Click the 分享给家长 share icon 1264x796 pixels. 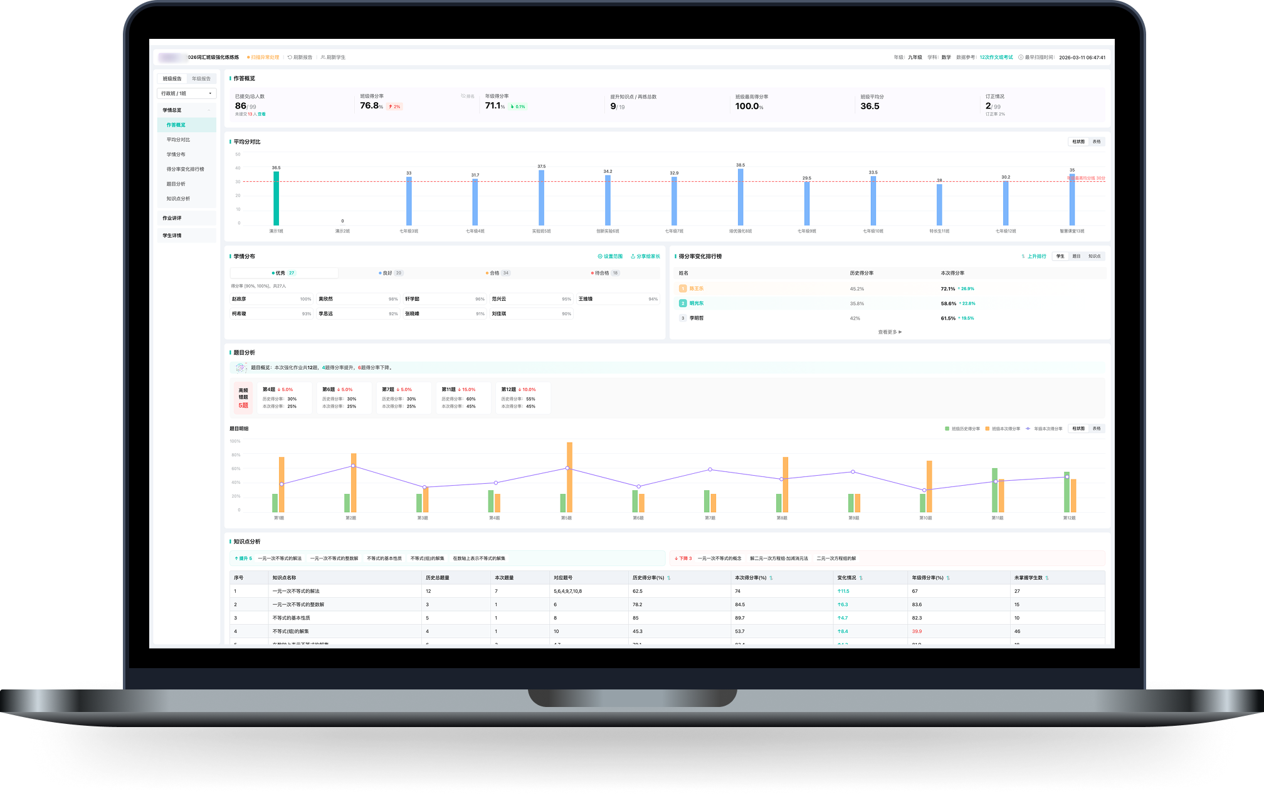(633, 256)
